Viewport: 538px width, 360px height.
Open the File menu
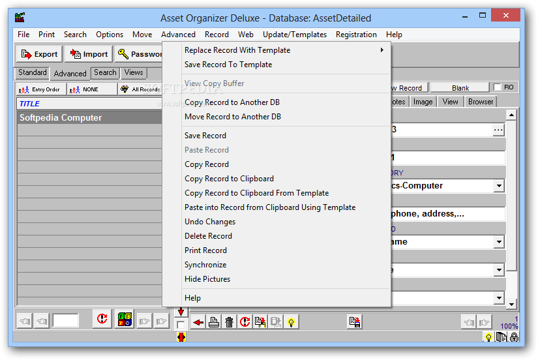pos(23,35)
